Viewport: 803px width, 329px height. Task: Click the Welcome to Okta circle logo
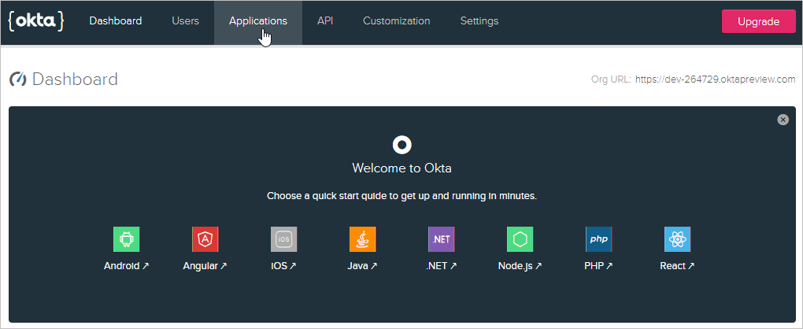402,146
